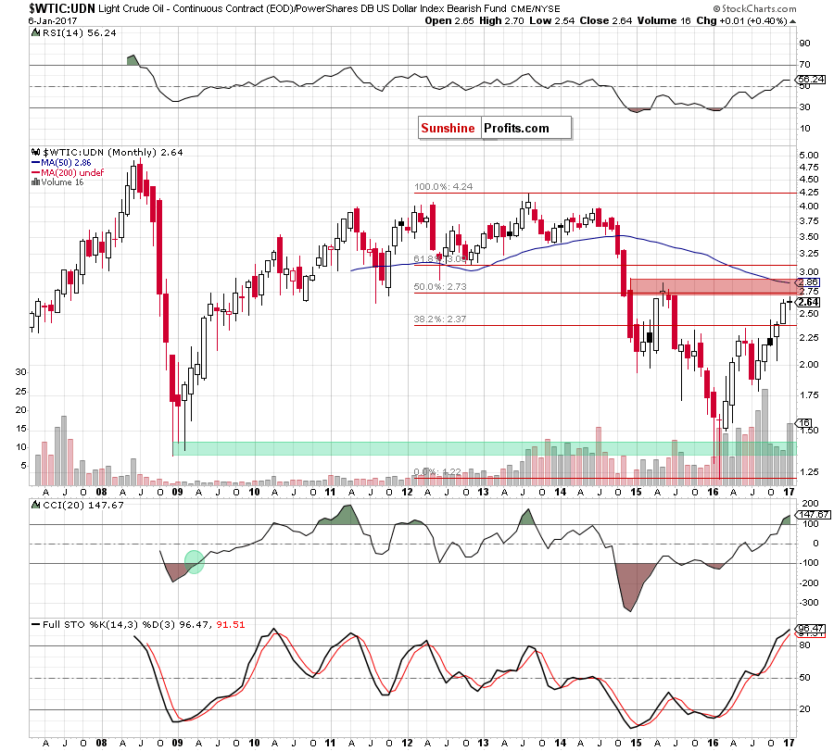Viewport: 834px width, 751px height.
Task: Click the 0.0%: 1.22 Fibonacci label
Action: (437, 471)
